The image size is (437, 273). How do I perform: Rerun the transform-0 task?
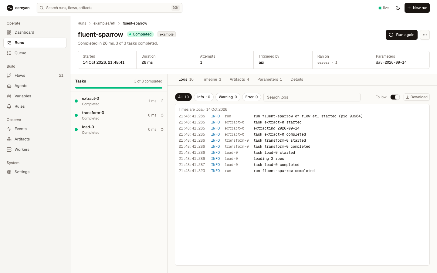(162, 115)
